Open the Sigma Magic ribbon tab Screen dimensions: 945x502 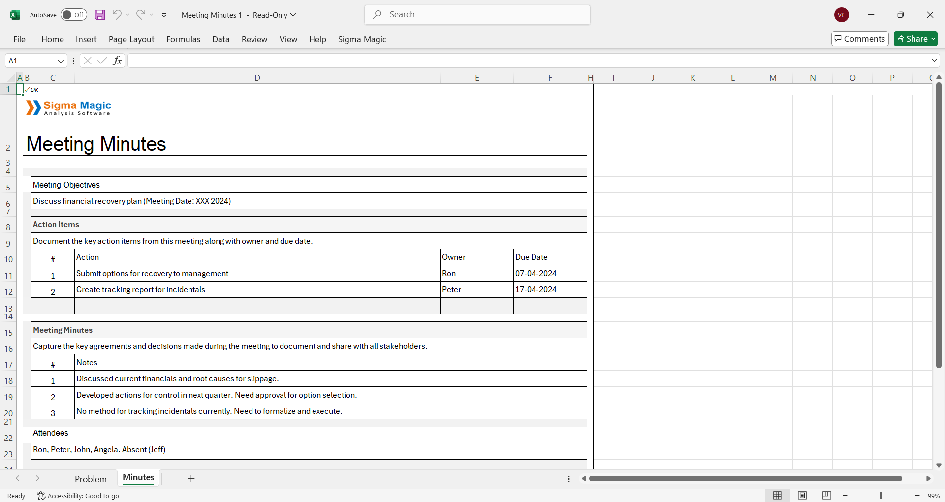click(x=362, y=39)
